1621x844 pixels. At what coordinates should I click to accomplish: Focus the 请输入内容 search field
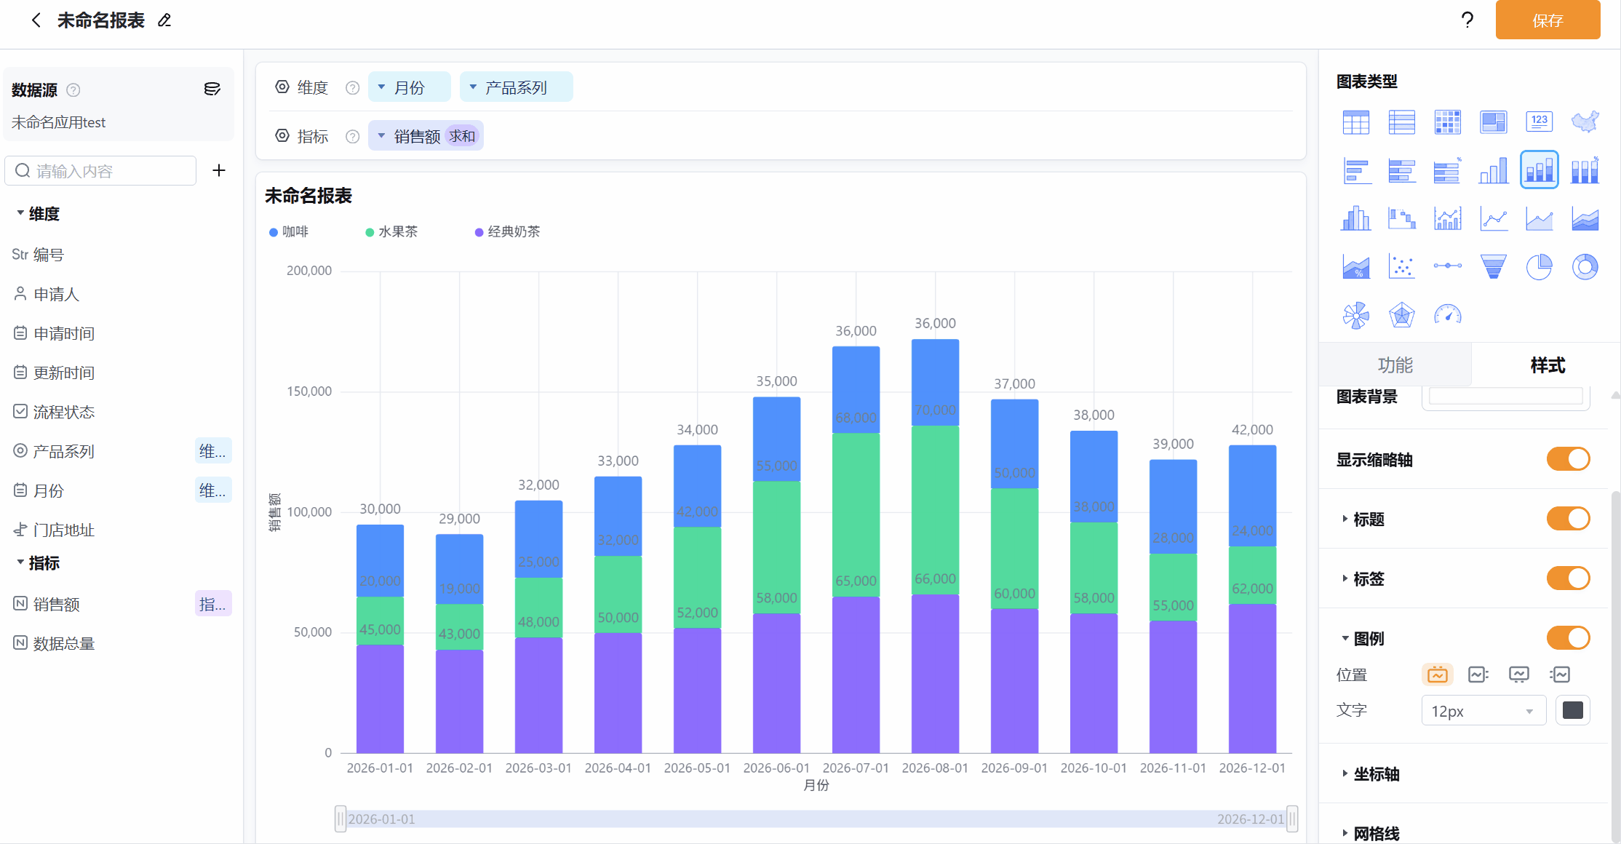[x=100, y=171]
